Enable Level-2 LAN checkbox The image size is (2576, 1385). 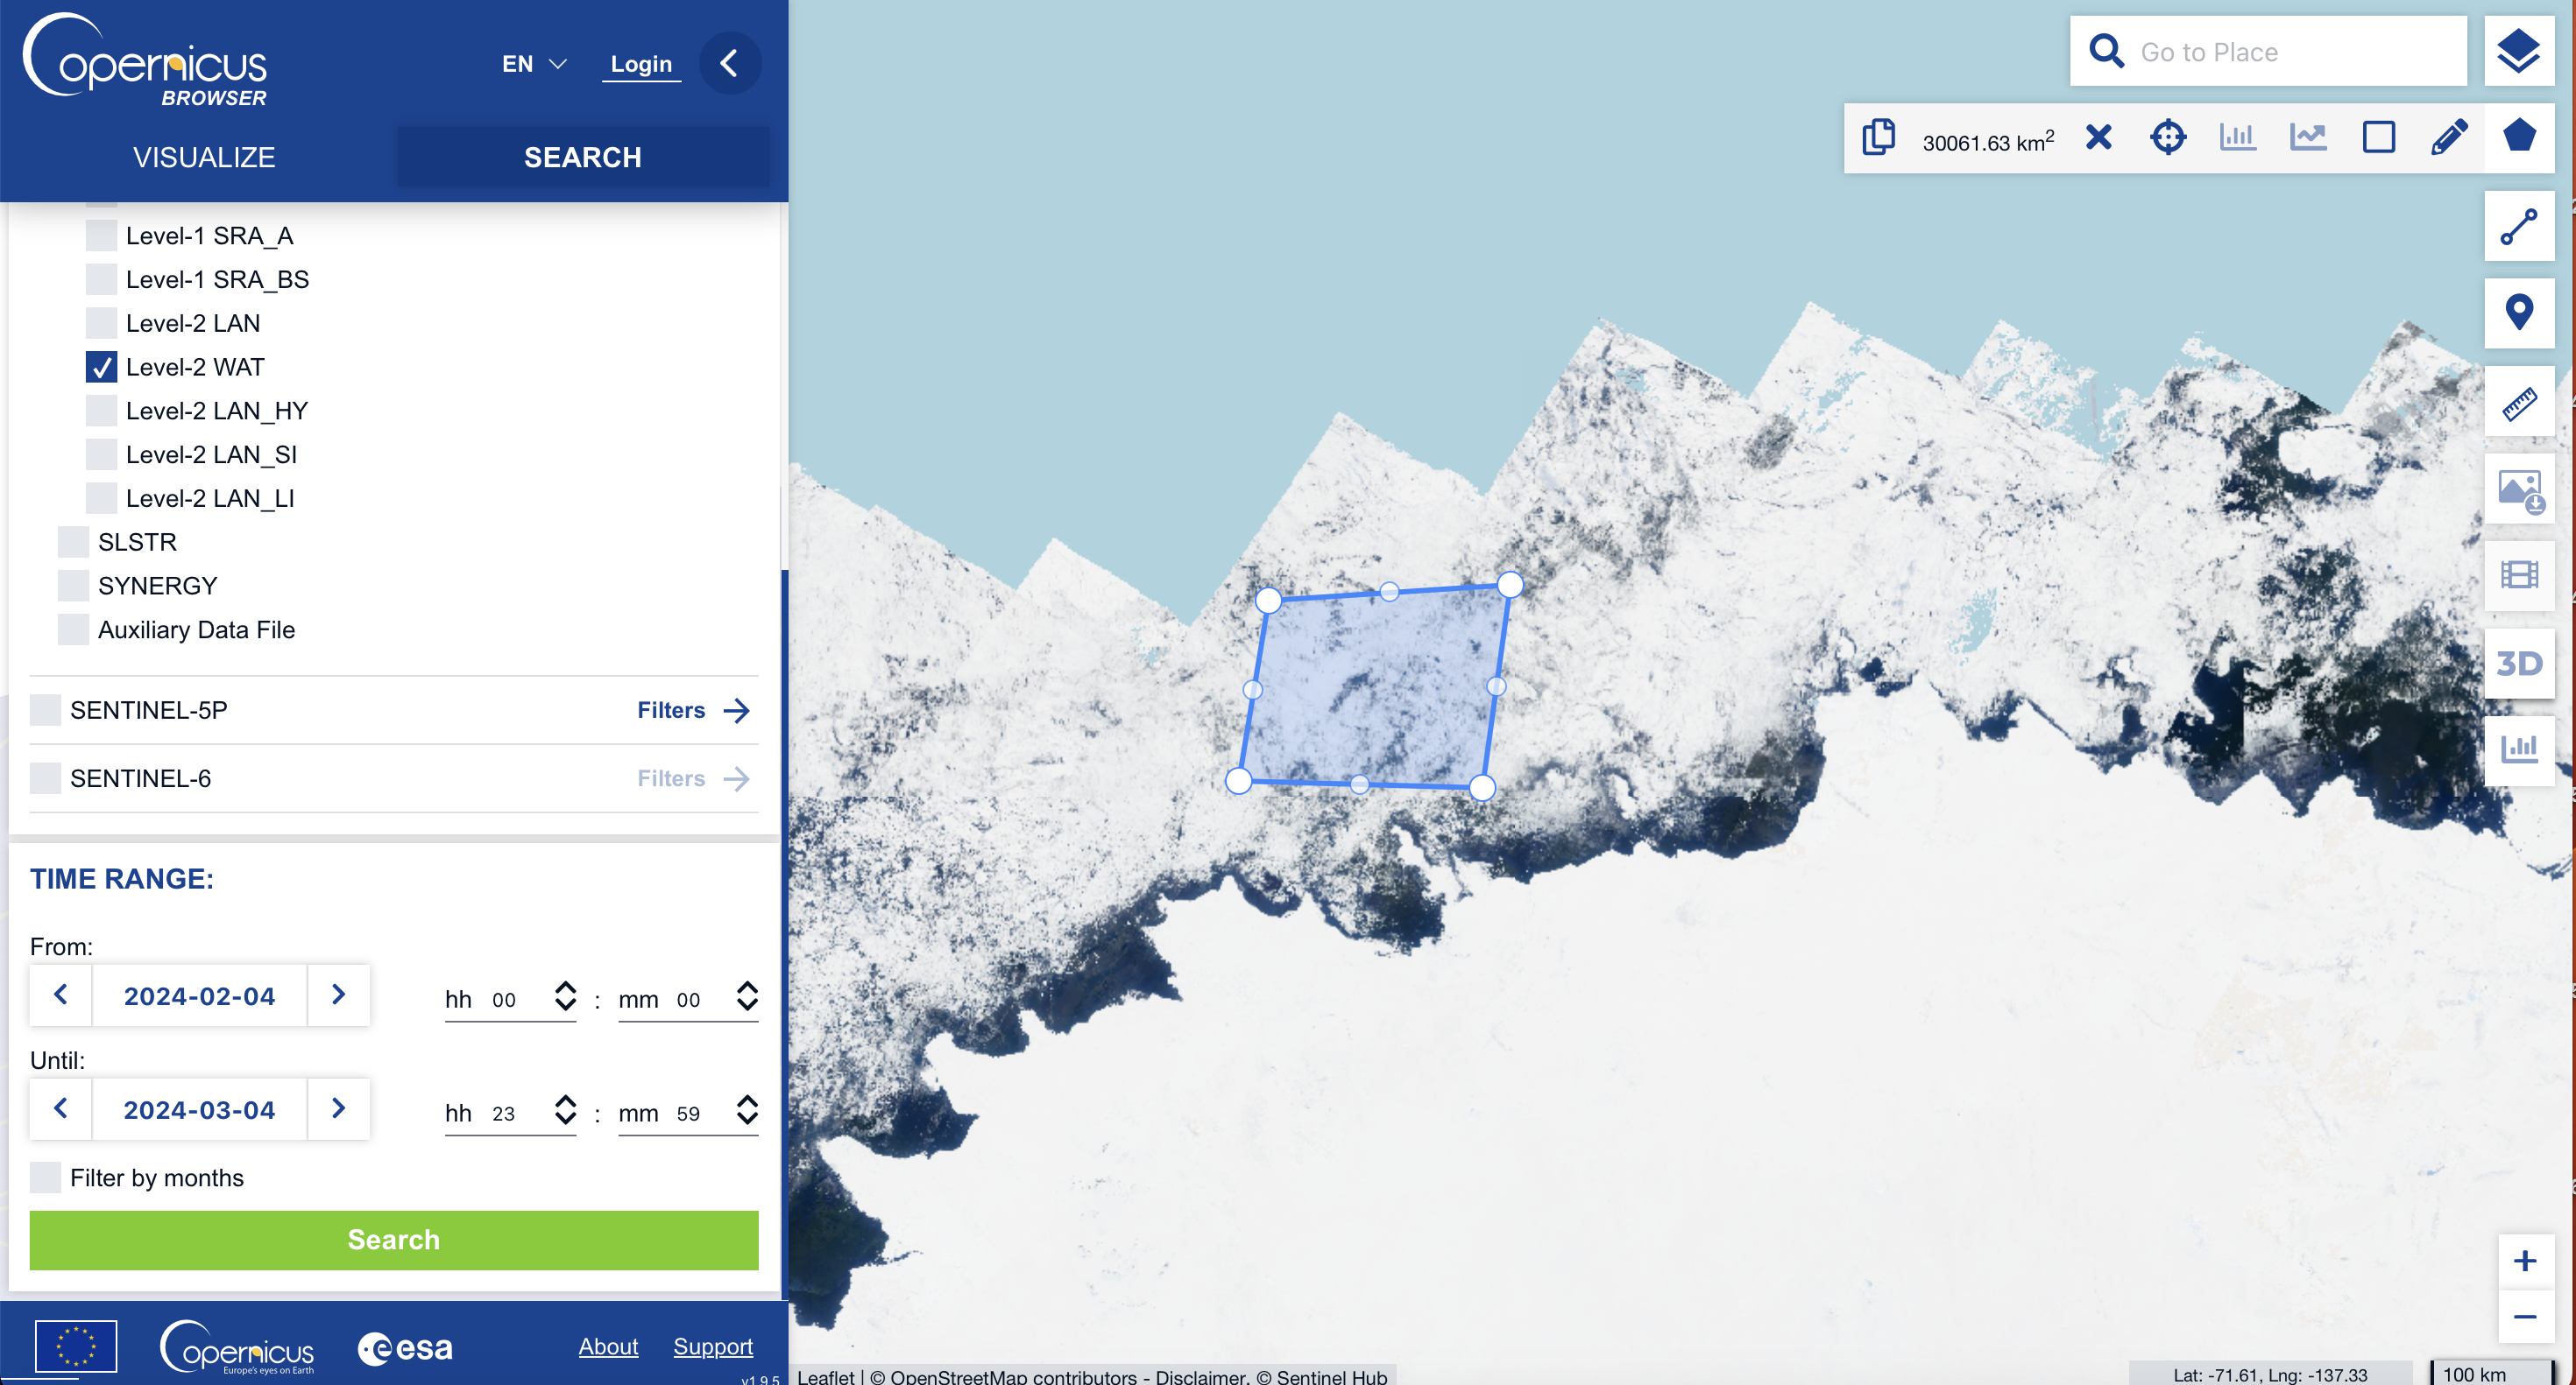click(101, 323)
